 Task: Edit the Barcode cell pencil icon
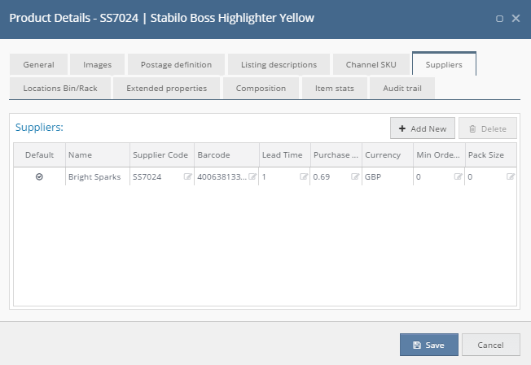point(252,176)
